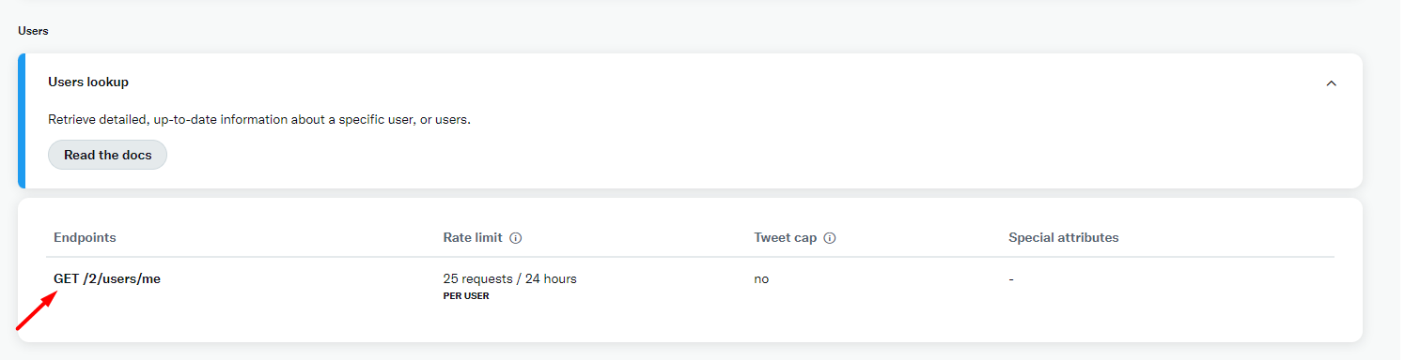Click the red arrow annotation

[39, 310]
